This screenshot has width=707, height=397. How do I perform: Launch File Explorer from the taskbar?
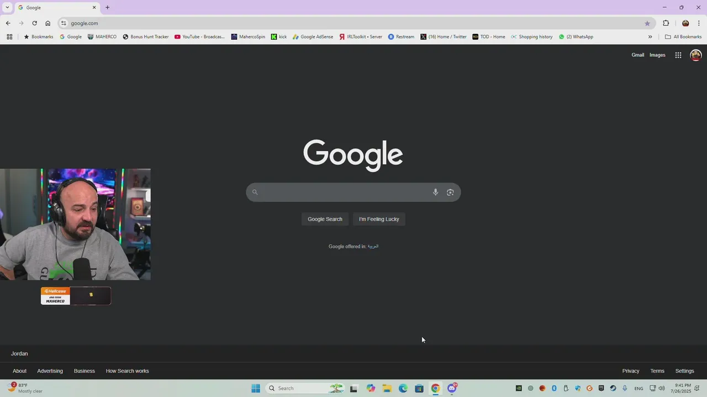coord(387,388)
